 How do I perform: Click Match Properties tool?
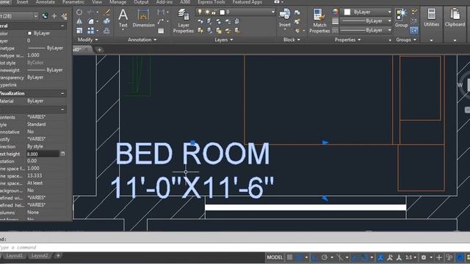click(319, 21)
